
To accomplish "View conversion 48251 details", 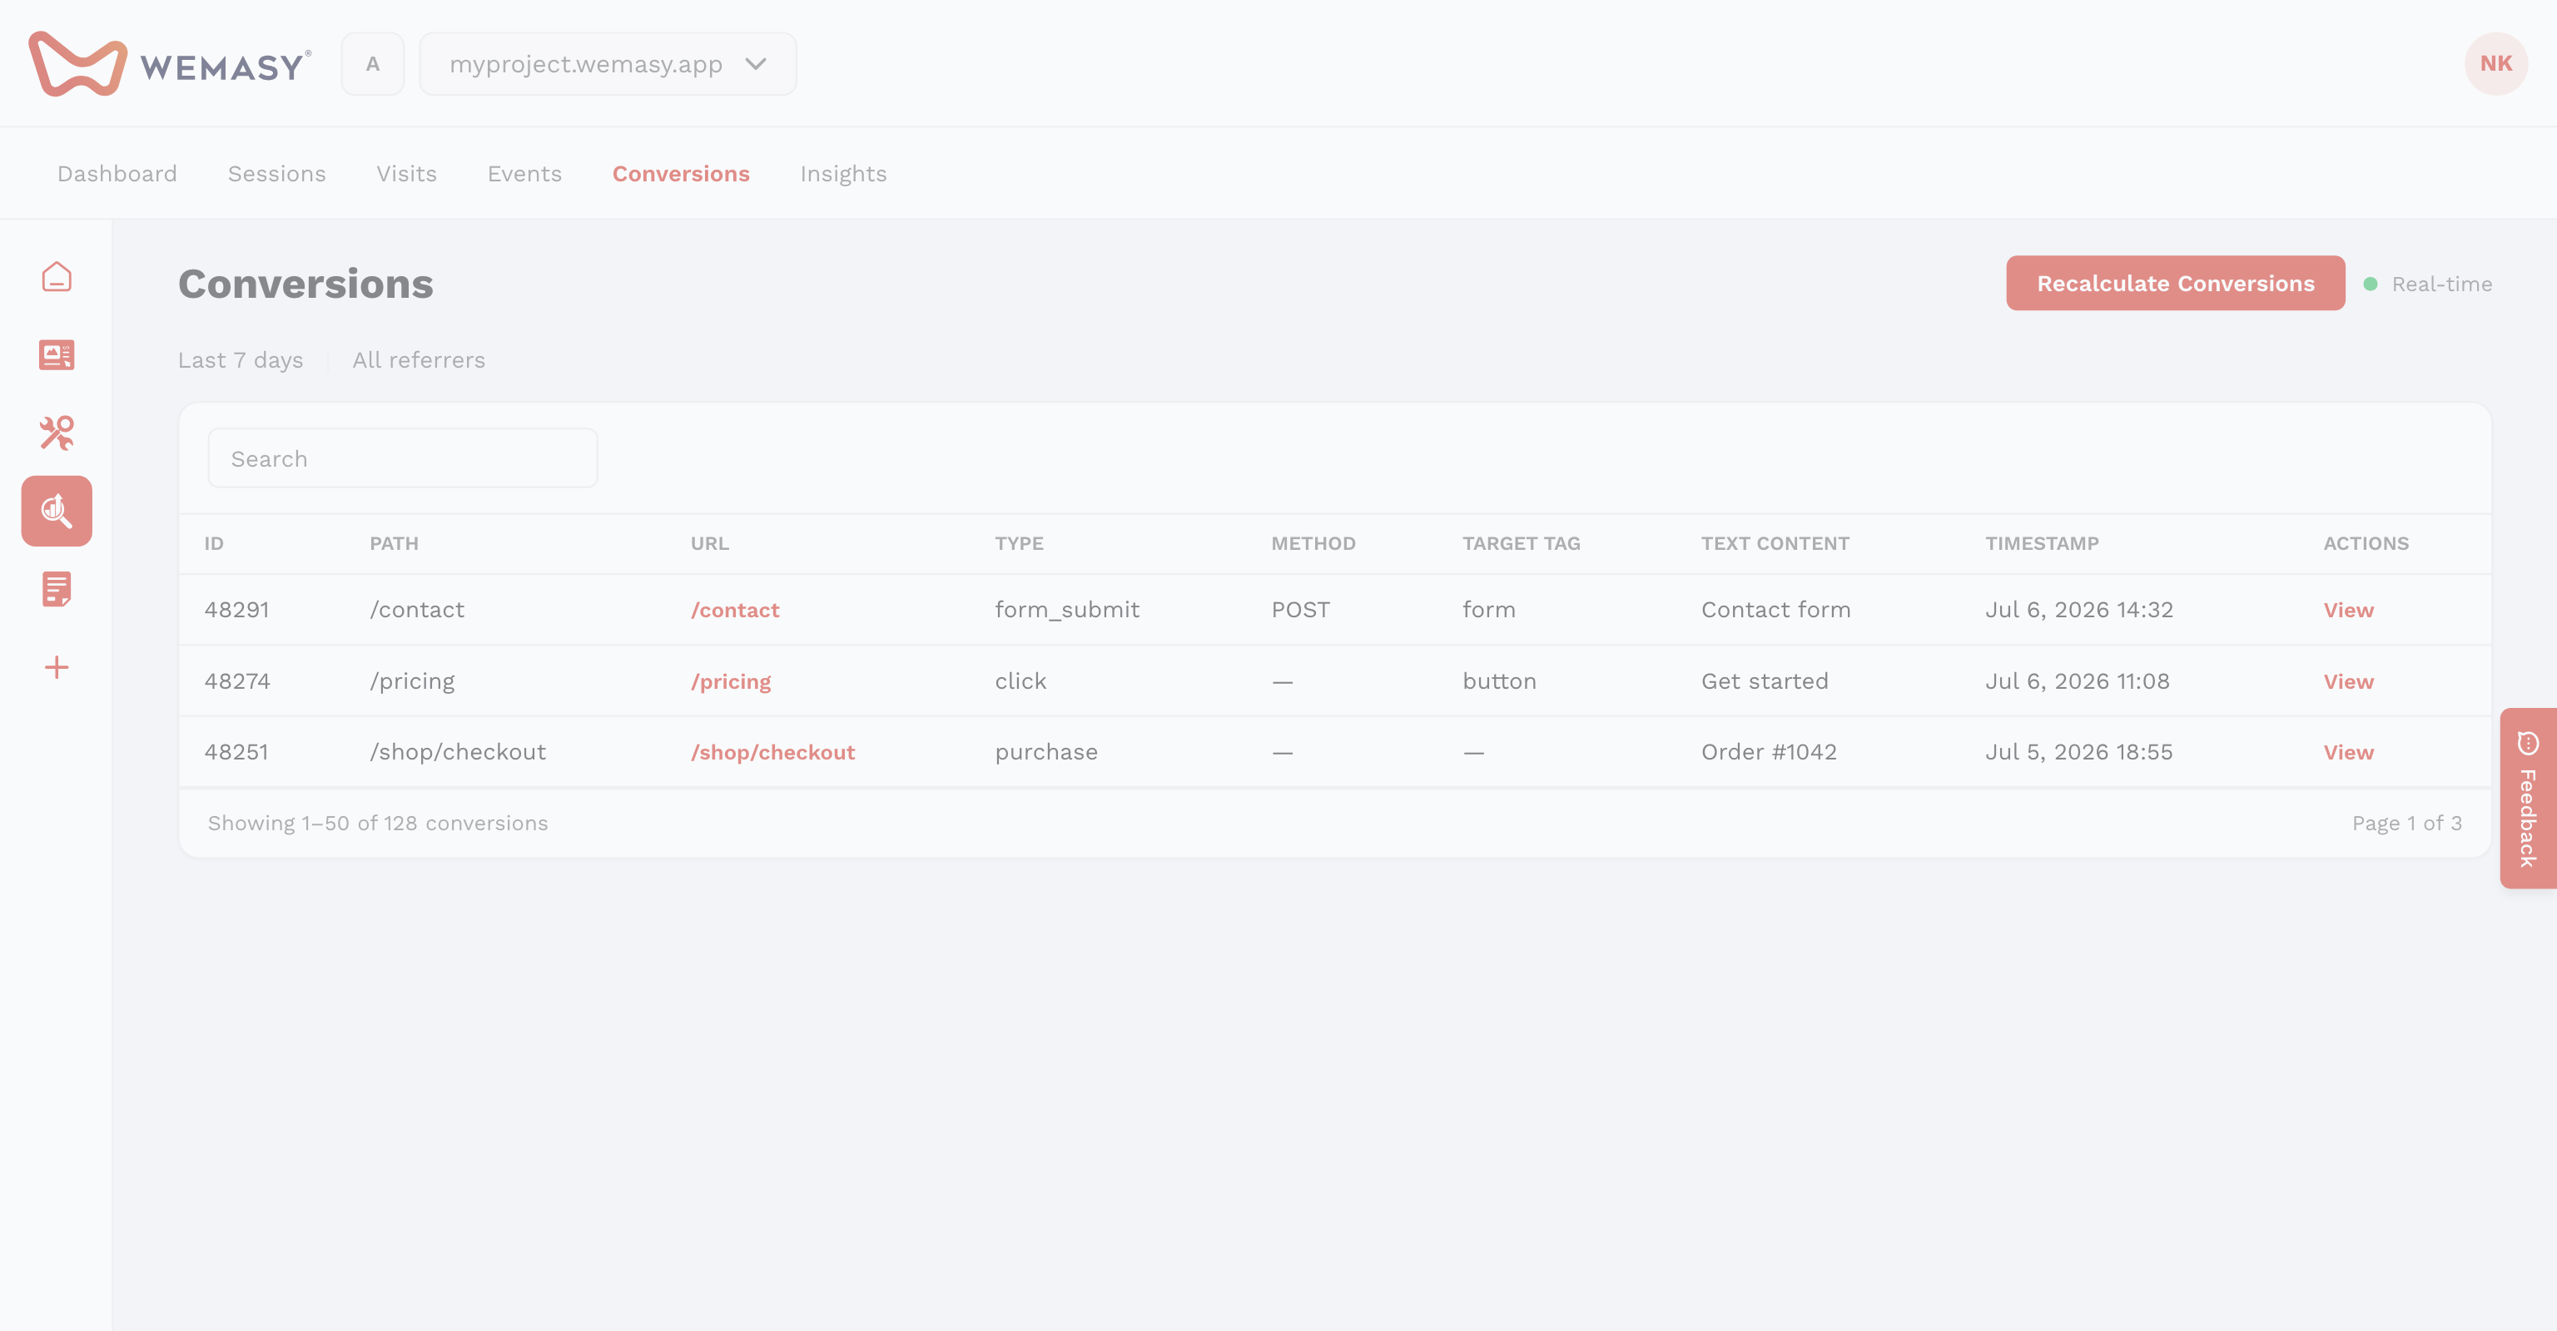I will point(2349,752).
